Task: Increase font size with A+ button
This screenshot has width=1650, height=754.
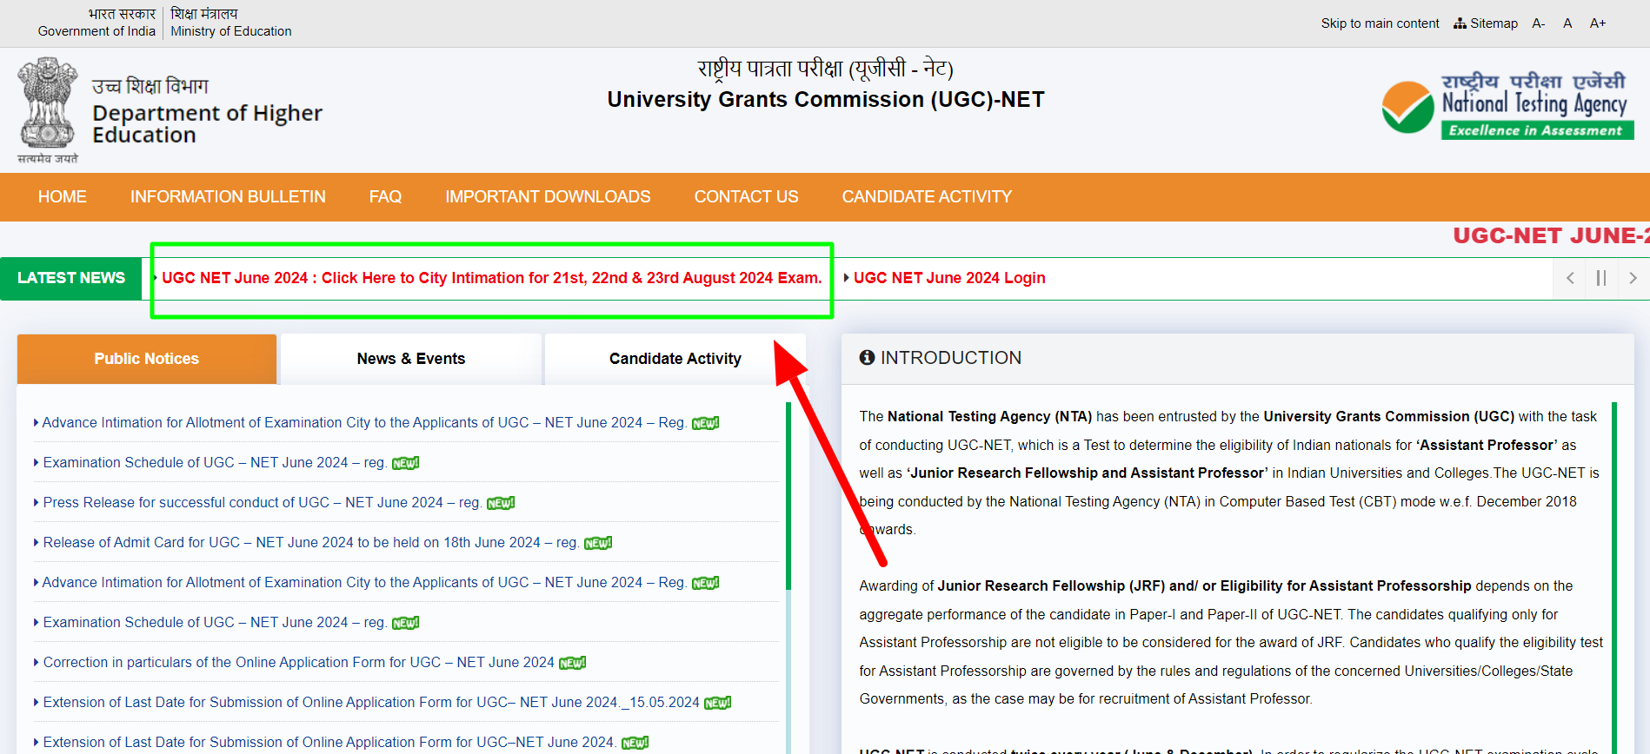Action: [x=1598, y=23]
